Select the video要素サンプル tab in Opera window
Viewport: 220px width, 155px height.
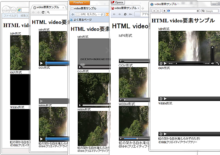[x=124, y=8]
